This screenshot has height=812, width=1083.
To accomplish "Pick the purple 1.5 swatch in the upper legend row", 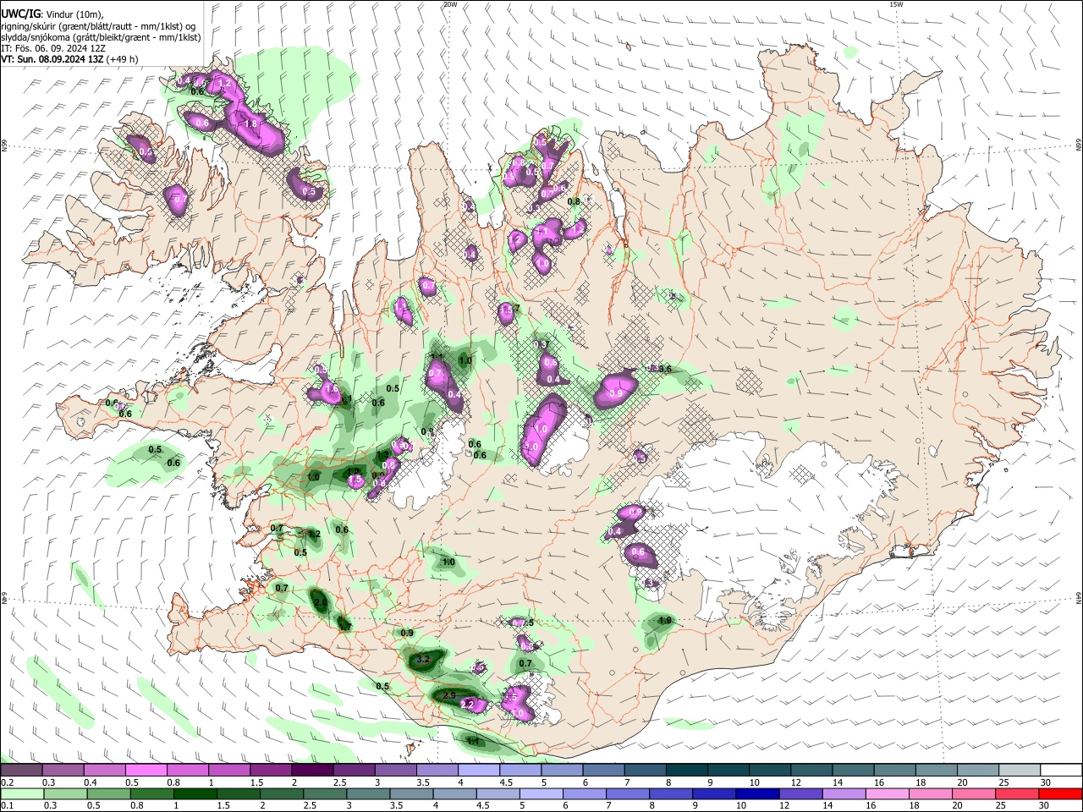I will pos(270,771).
